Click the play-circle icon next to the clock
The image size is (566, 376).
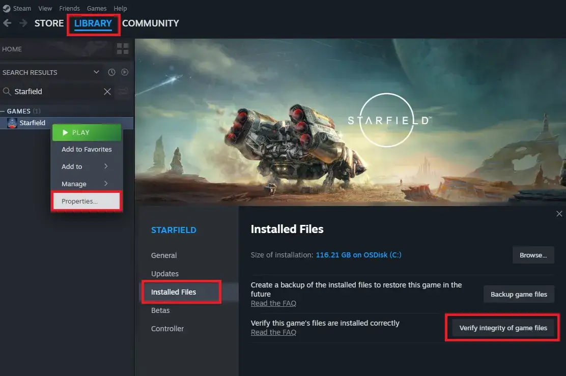point(125,72)
